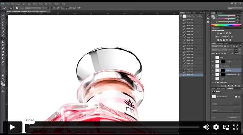243x135 pixels.
Task: Select the Hand tool
Action: [3, 75]
